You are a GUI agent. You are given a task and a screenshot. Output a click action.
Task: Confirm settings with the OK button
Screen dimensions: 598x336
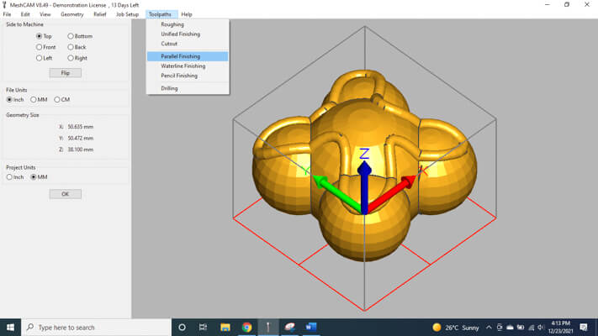pyautogui.click(x=65, y=194)
